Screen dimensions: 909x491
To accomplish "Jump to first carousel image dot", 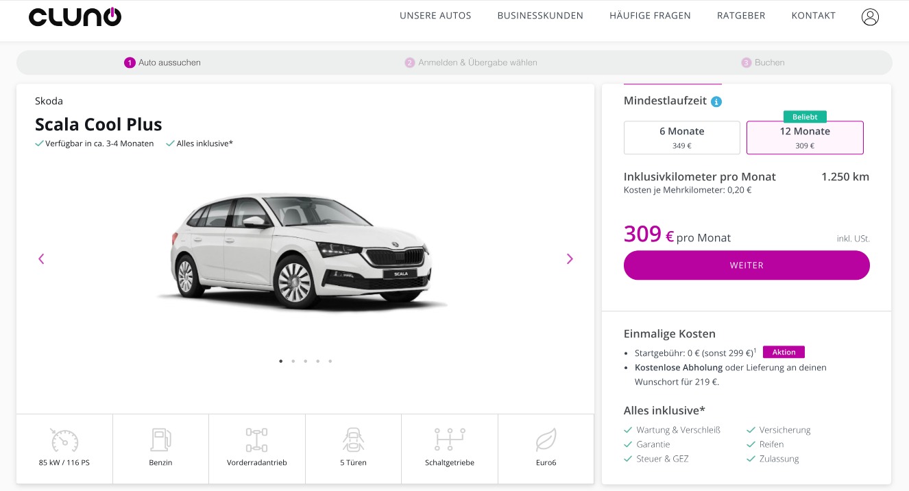I will [281, 361].
